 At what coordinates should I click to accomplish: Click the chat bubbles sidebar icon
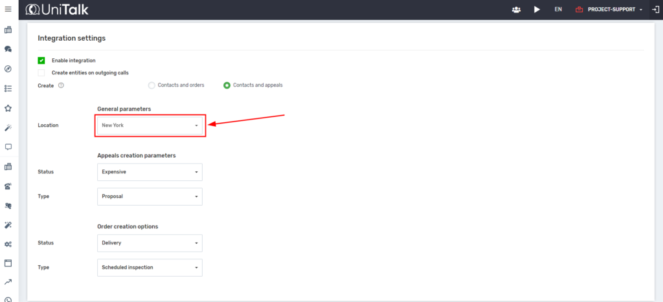pyautogui.click(x=8, y=49)
